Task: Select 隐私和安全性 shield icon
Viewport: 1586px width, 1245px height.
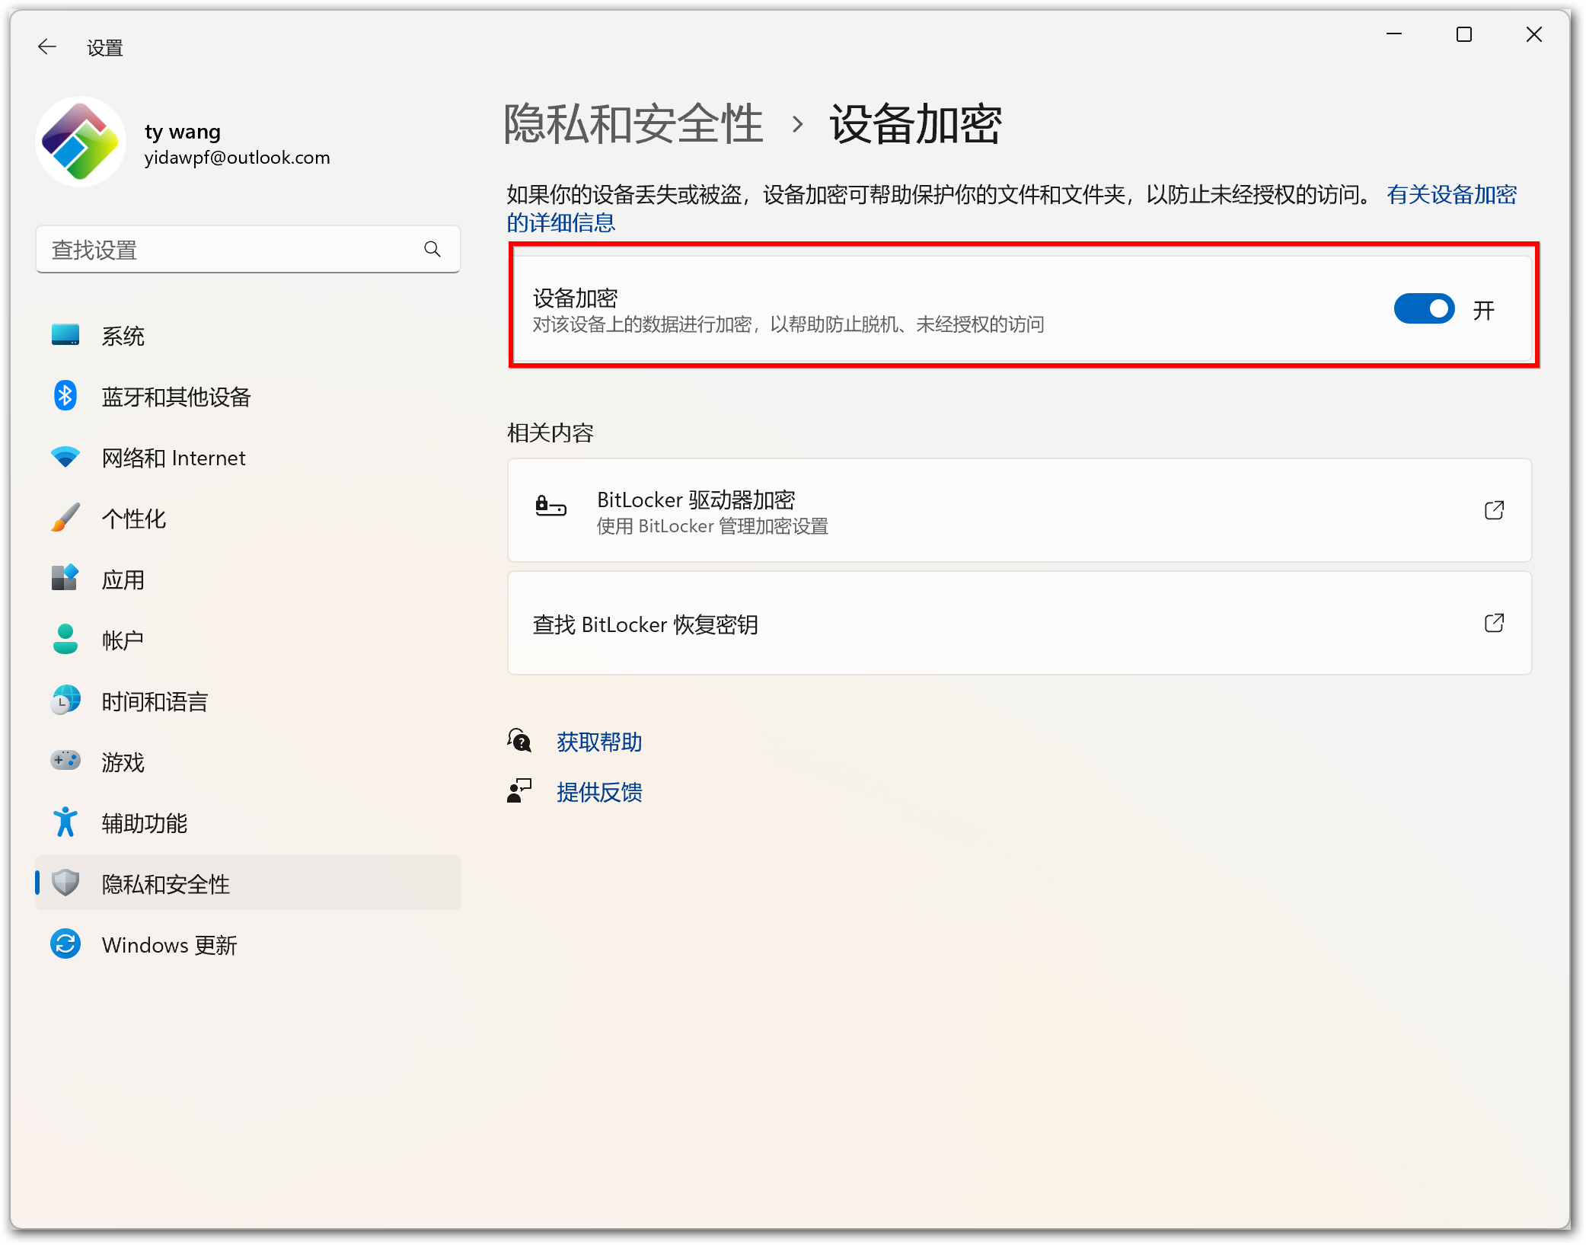Action: tap(65, 883)
